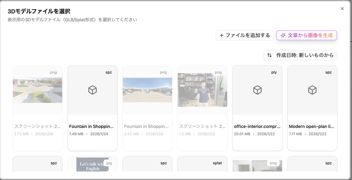This screenshot has height=180, width=352.
Task: Click the panorama Fountain in Shoppin... png thumbnail
Action: (x=147, y=90)
